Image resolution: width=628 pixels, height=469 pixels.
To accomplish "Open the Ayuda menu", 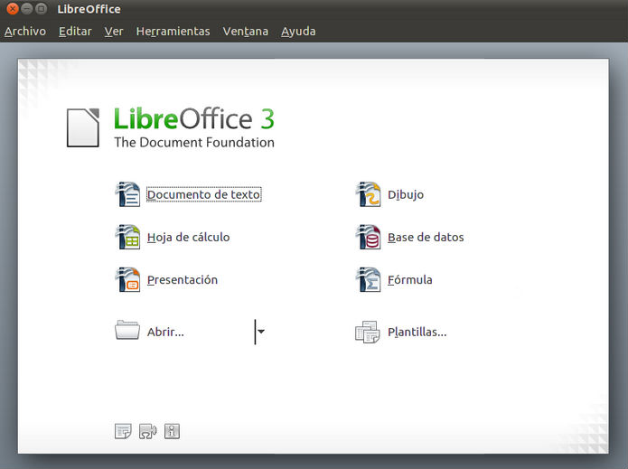I will (298, 31).
